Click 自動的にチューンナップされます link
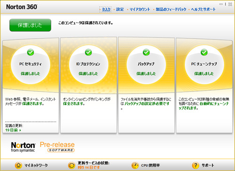The width and height of the screenshot is (235, 171). tap(204, 106)
